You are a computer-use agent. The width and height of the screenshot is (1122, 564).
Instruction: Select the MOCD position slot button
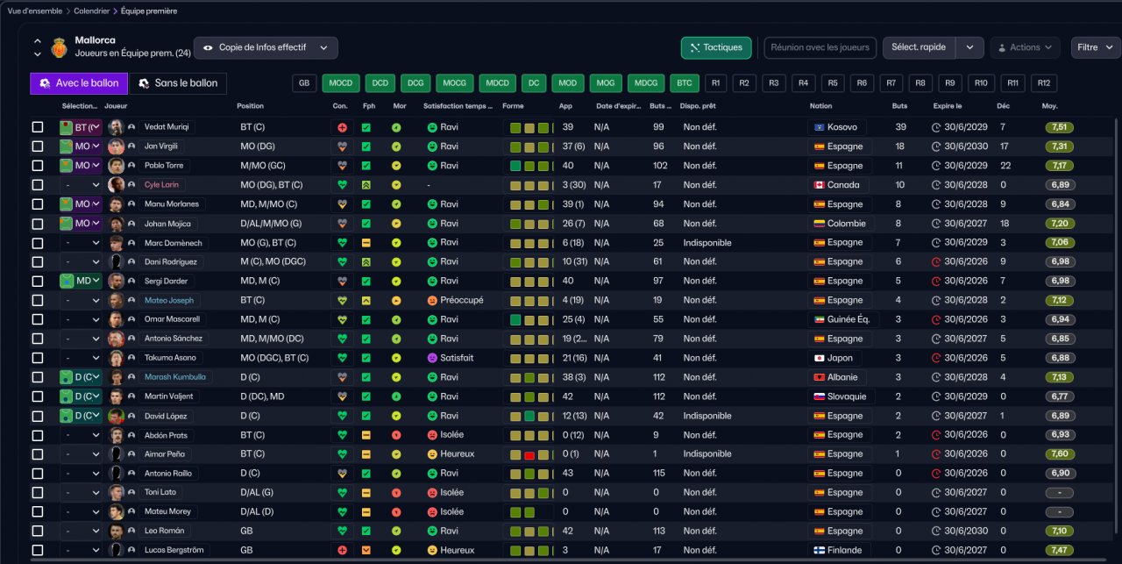tap(341, 83)
